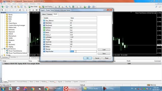Click the Reset button in the Expert dialog
Image resolution: width=162 pixels, height=91 pixels.
[x=107, y=58]
